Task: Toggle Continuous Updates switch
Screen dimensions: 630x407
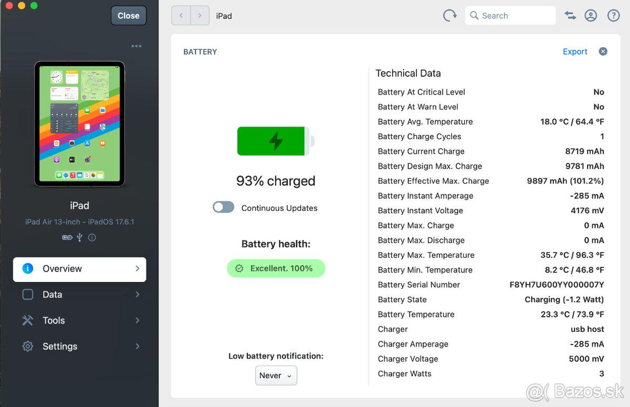Action: (x=224, y=207)
